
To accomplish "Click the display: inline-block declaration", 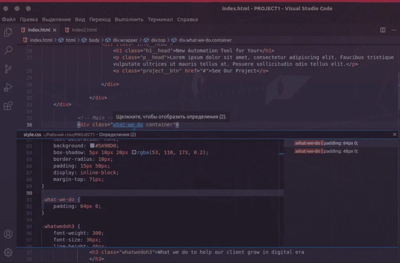I will (86, 173).
